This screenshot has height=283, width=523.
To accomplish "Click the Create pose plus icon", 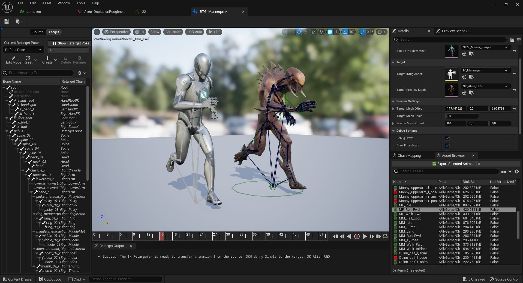I will click(47, 58).
